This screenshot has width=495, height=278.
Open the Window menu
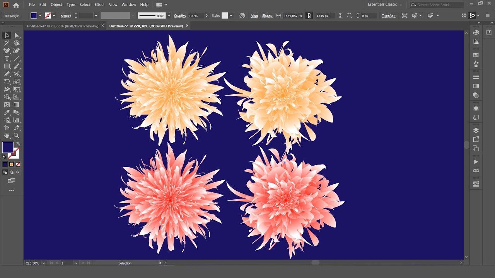coord(129,5)
